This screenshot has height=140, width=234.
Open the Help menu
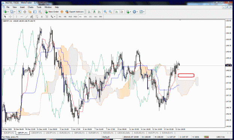click(57, 7)
